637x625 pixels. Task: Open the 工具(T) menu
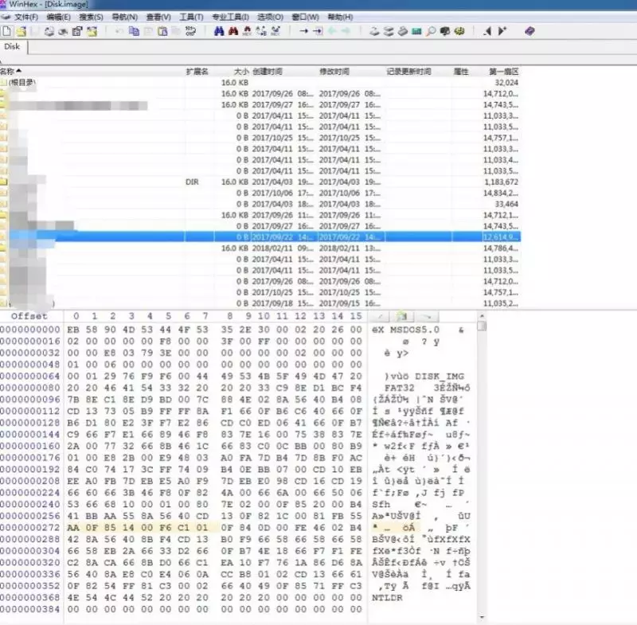pos(190,17)
